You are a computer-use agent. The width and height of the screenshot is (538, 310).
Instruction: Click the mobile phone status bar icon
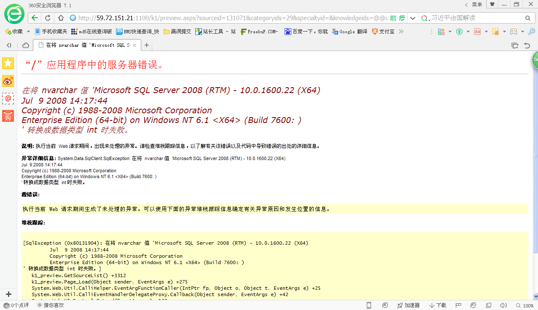coord(369,305)
